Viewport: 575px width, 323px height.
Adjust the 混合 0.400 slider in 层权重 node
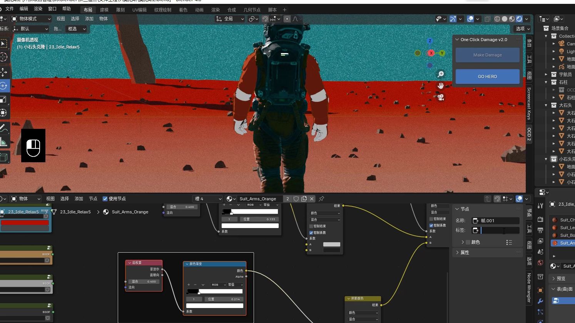144,281
